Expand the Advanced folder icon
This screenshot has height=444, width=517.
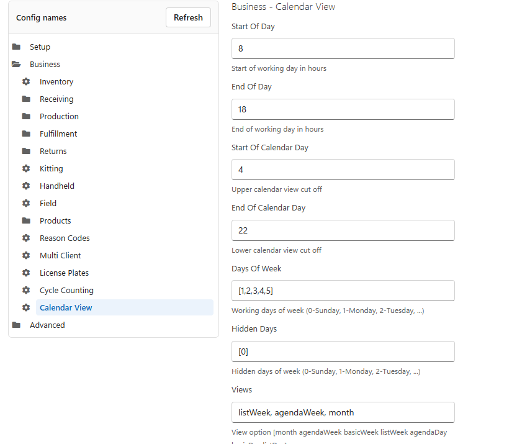point(16,325)
